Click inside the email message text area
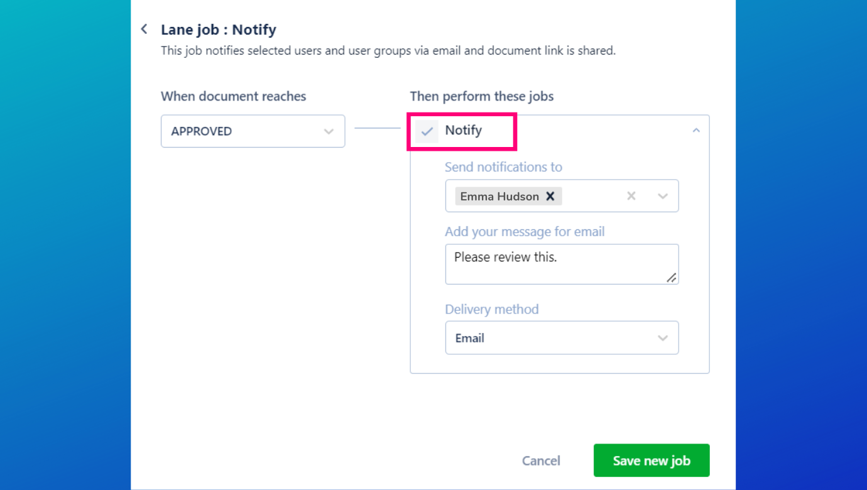The width and height of the screenshot is (867, 490). point(562,264)
